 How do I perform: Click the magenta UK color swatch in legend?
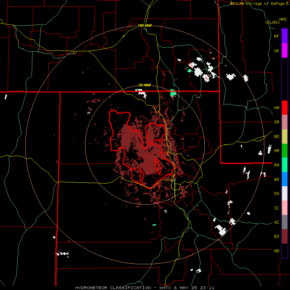click(285, 51)
